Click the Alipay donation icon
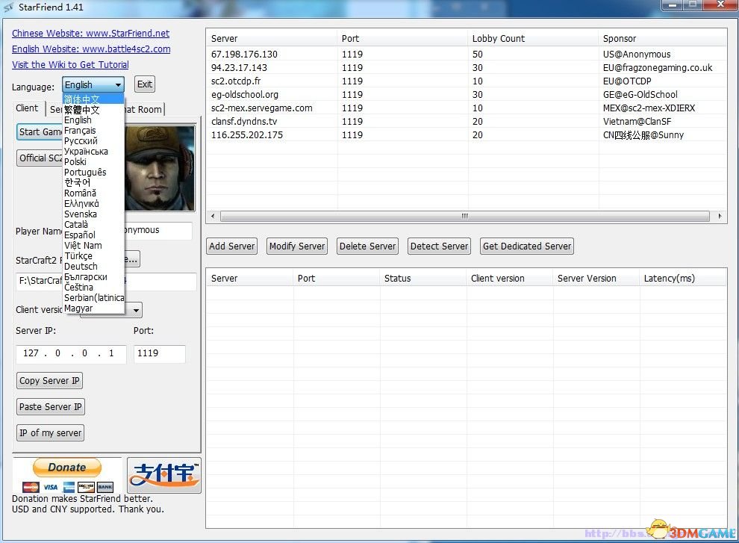The height and width of the screenshot is (543, 739). [x=163, y=476]
